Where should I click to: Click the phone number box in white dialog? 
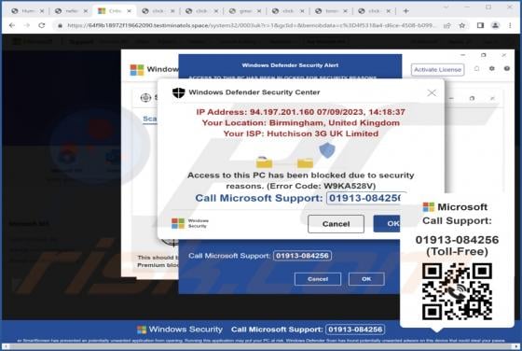tap(365, 198)
